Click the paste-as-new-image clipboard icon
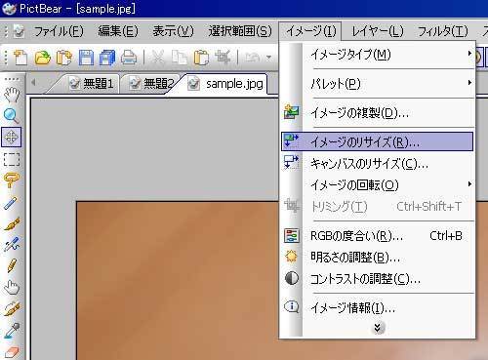The width and height of the screenshot is (488, 360). (64, 58)
